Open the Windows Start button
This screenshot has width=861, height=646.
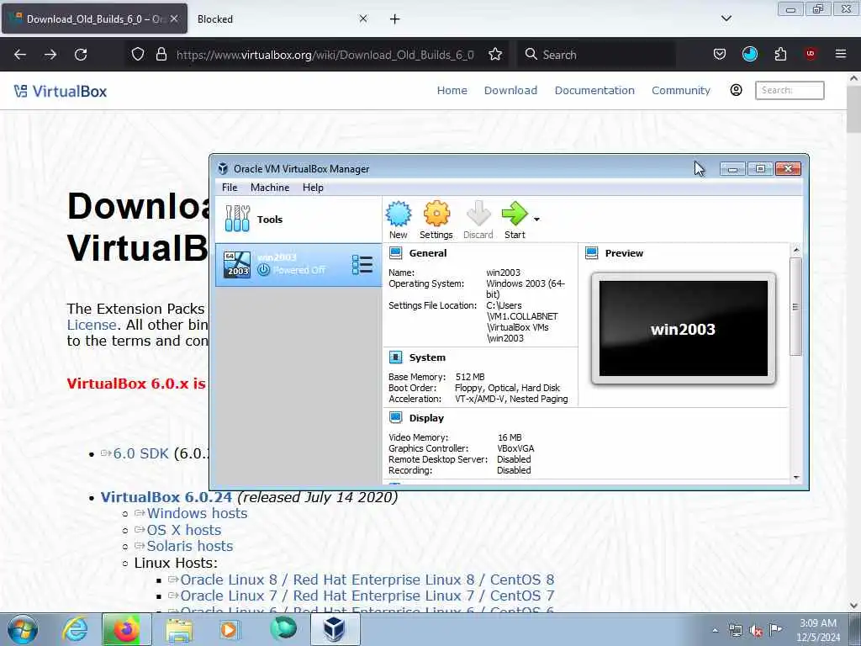pyautogui.click(x=22, y=629)
